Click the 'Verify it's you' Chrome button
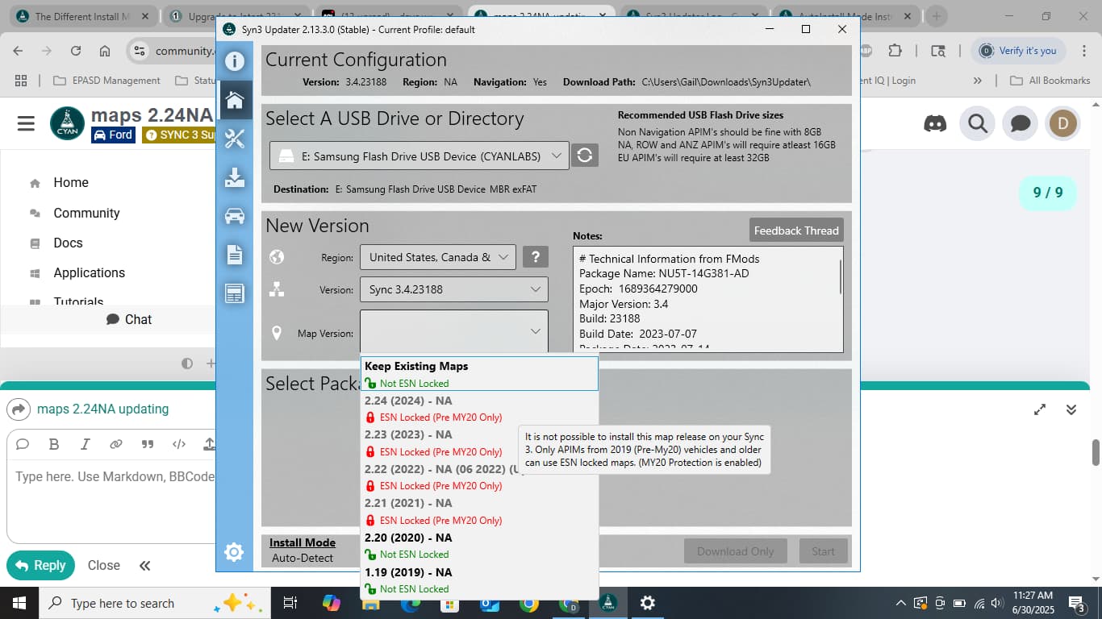This screenshot has width=1102, height=619. tap(1018, 51)
